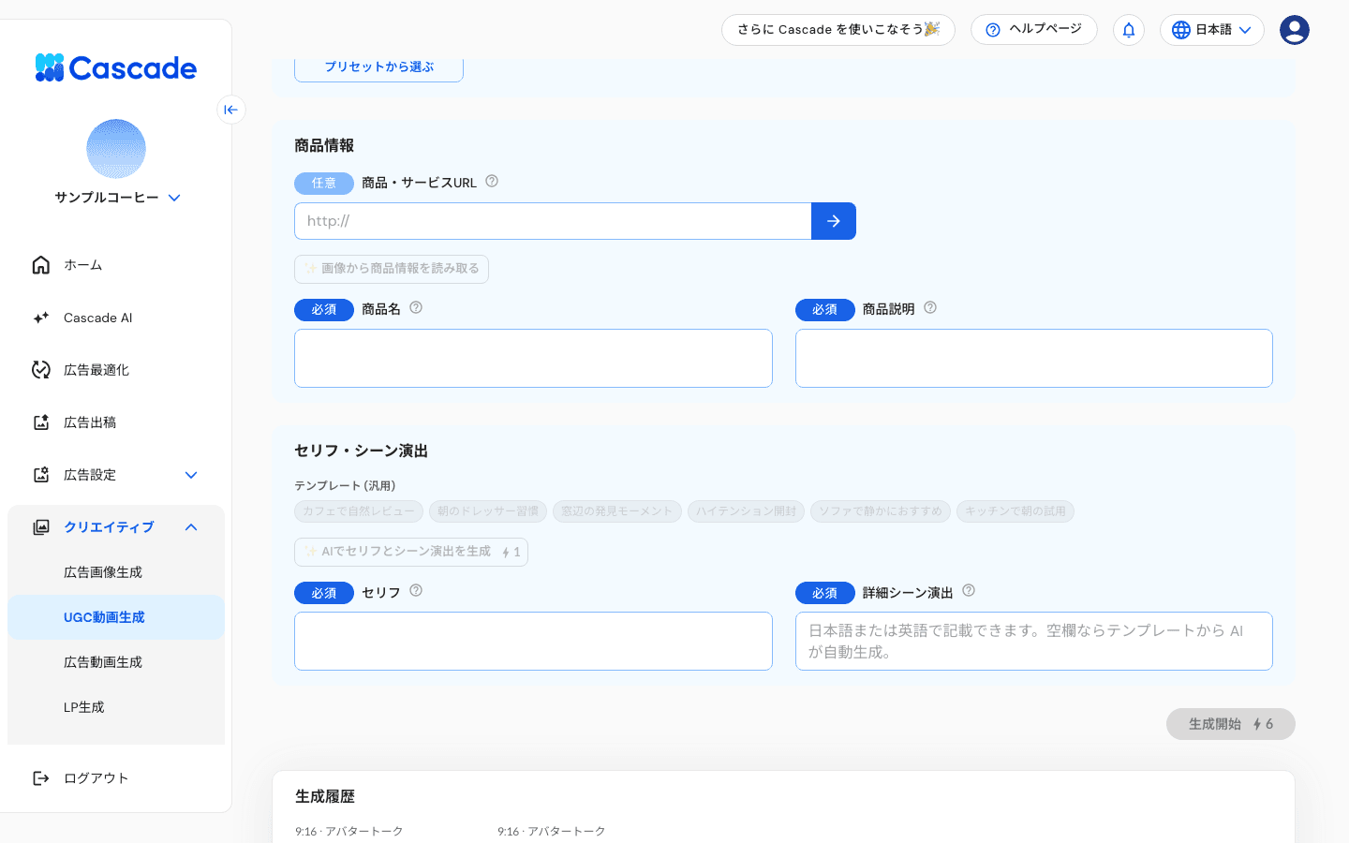Image resolution: width=1349 pixels, height=843 pixels.
Task: Click さらに Cascade を使いこなそう button
Action: [x=838, y=30]
